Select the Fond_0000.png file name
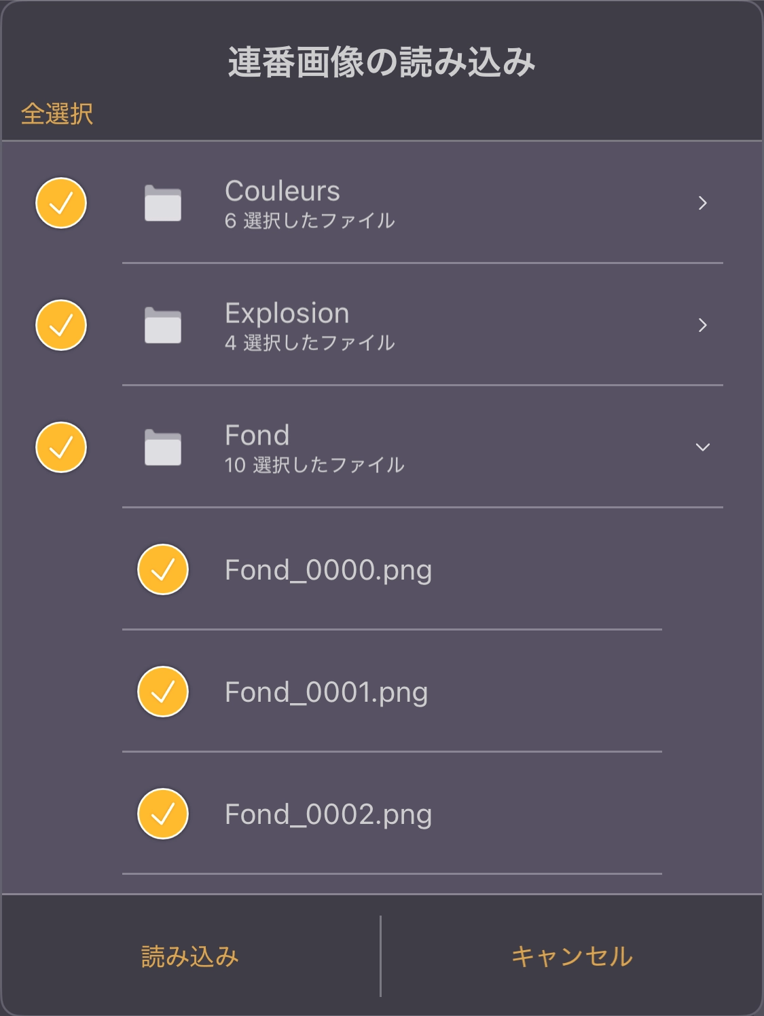The image size is (764, 1016). point(329,570)
